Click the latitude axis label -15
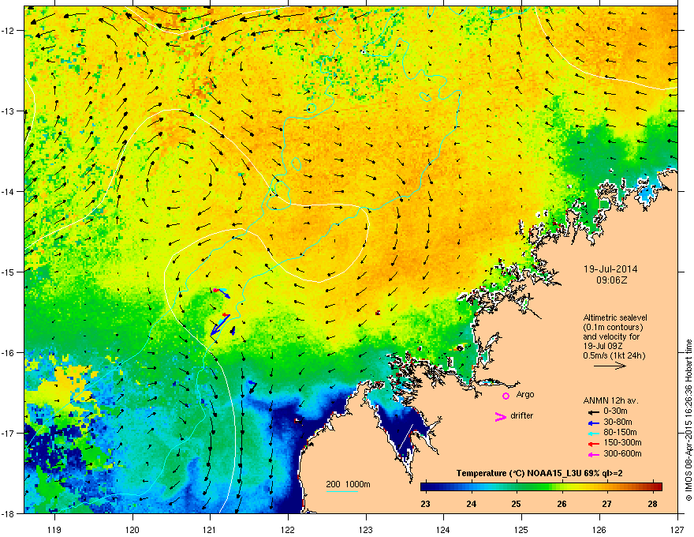Viewport: 694px width, 537px height. coord(8,272)
